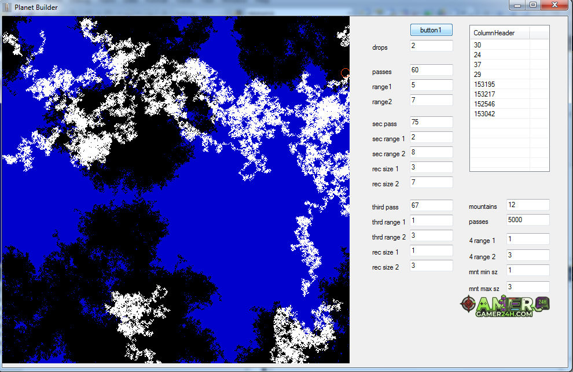This screenshot has width=573, height=372.
Task: Focus rec size 2 field showing 7
Action: 431,182
